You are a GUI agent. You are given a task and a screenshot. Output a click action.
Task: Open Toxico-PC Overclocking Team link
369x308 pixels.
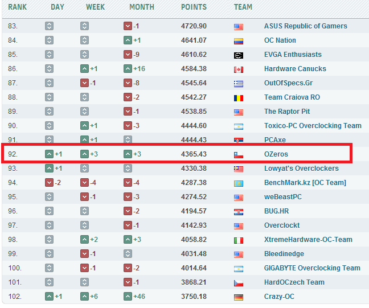pos(313,126)
